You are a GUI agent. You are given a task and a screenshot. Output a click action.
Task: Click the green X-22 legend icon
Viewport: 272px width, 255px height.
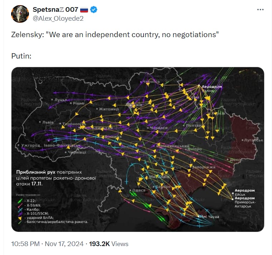(x=20, y=201)
